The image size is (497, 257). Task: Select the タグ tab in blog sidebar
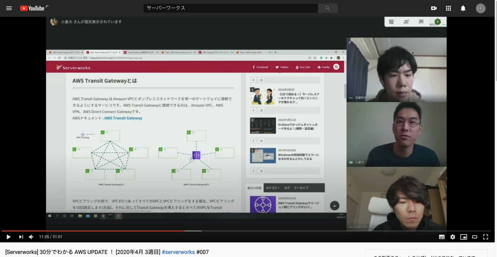coord(287,188)
